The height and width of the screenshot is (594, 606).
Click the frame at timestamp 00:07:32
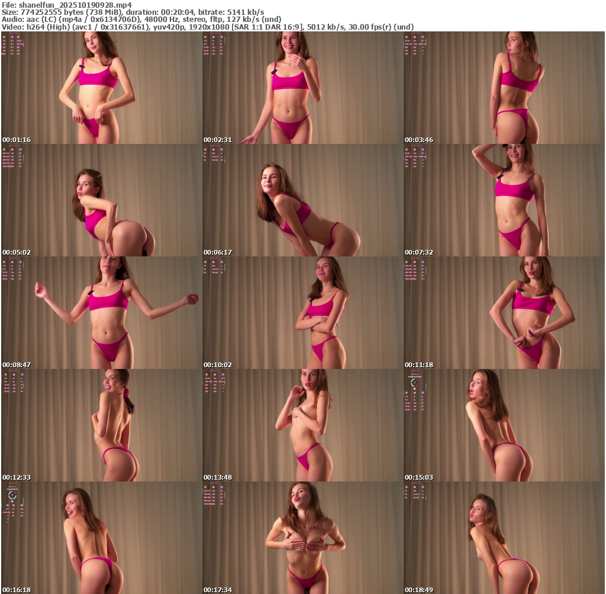tap(504, 200)
